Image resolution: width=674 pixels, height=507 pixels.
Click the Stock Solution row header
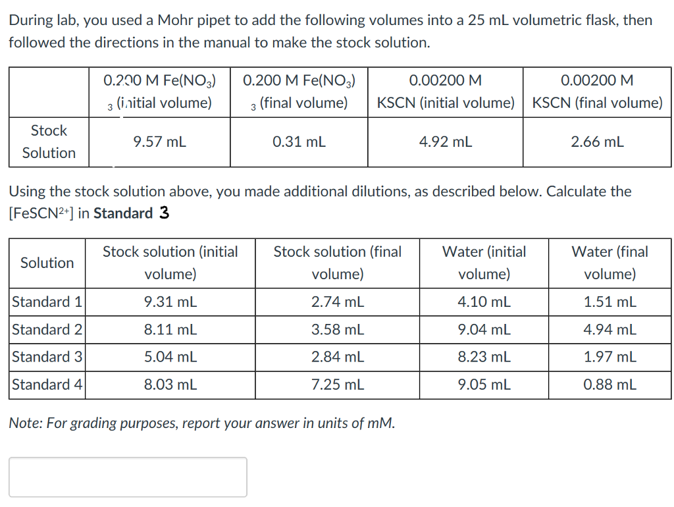coord(49,142)
